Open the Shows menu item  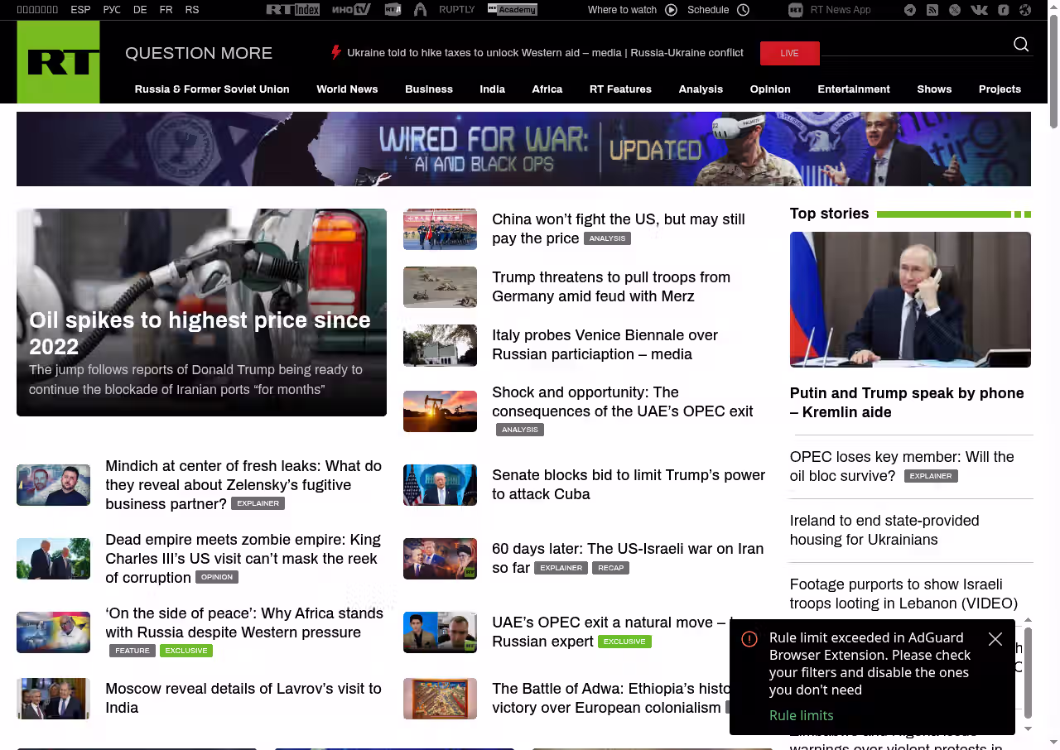[934, 89]
